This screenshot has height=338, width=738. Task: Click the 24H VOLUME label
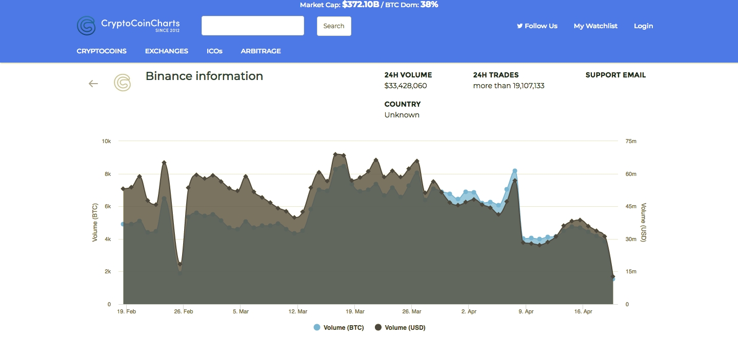[x=408, y=75]
